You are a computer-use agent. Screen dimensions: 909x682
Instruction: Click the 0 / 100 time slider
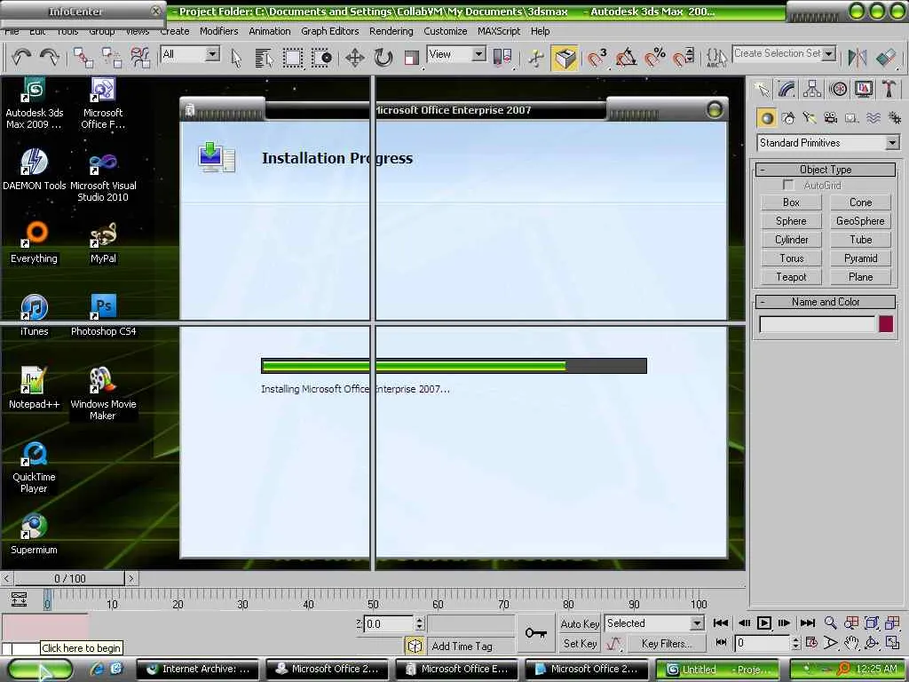coord(69,578)
